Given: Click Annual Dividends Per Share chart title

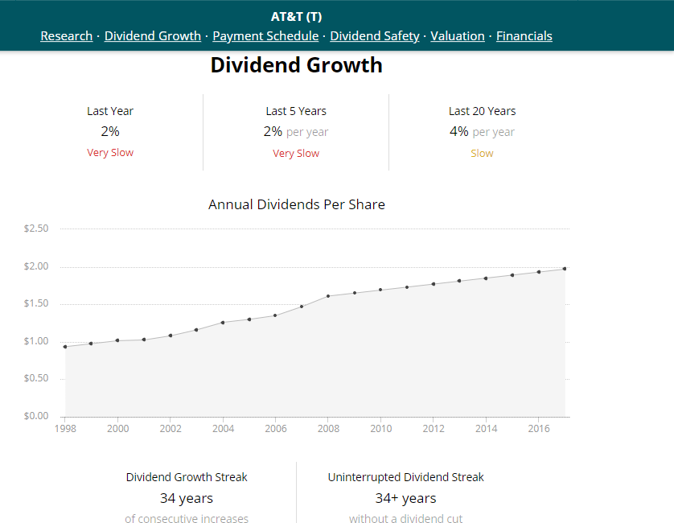Looking at the screenshot, I should (x=297, y=204).
